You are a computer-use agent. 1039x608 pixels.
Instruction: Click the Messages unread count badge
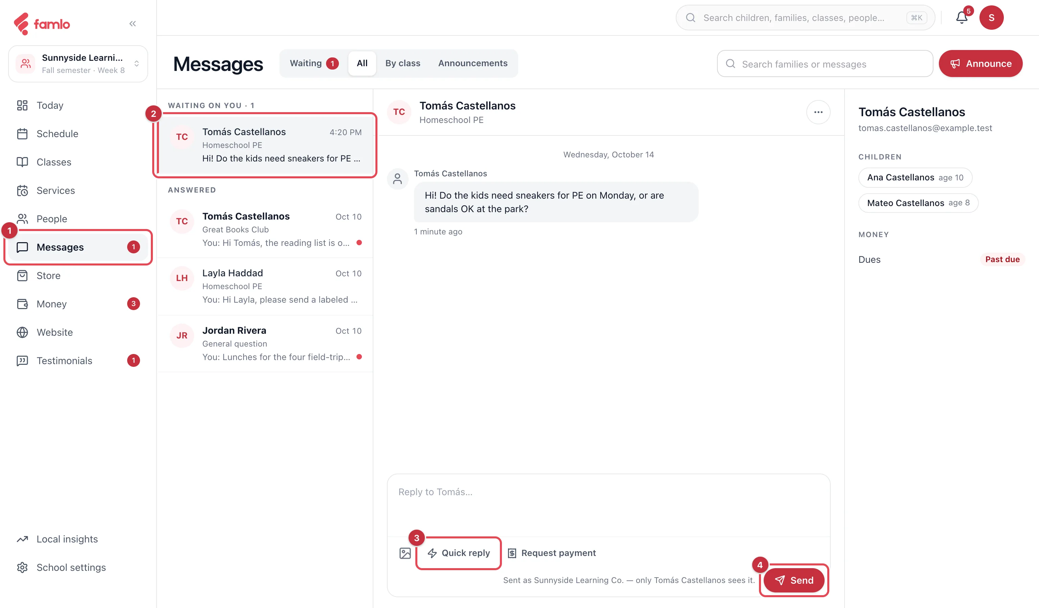point(133,247)
